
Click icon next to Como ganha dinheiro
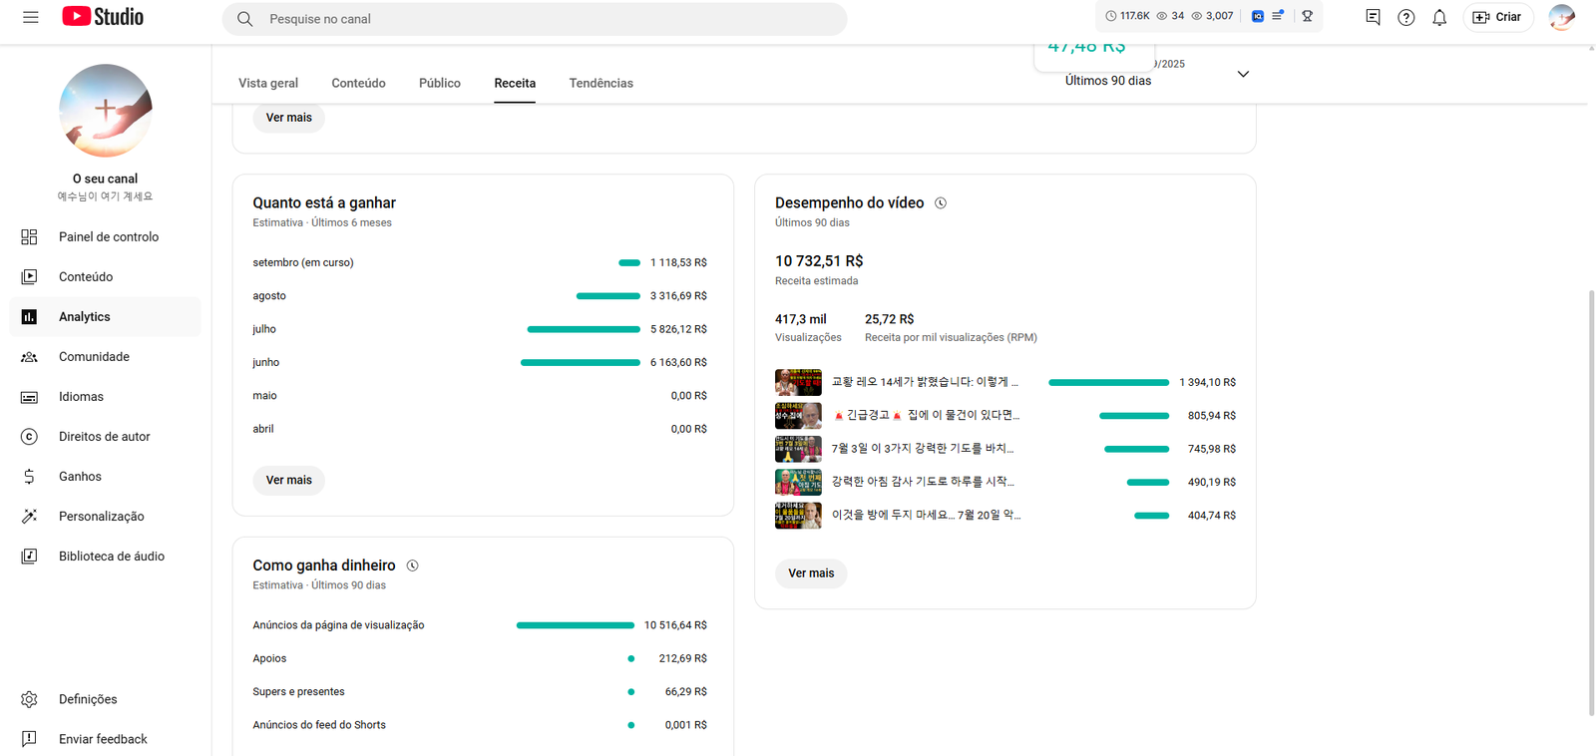[x=412, y=566]
